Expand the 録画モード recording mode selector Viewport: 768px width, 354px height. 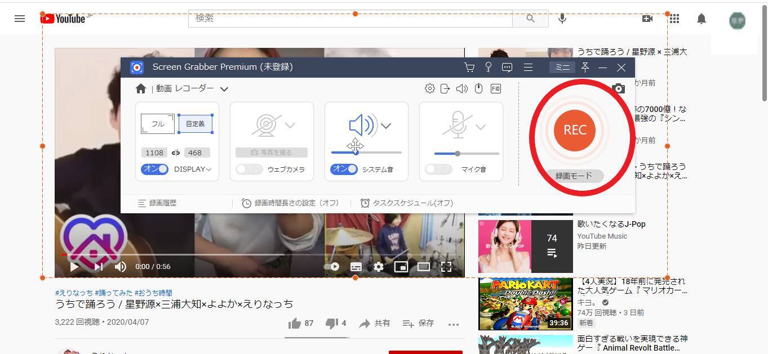[x=574, y=176]
